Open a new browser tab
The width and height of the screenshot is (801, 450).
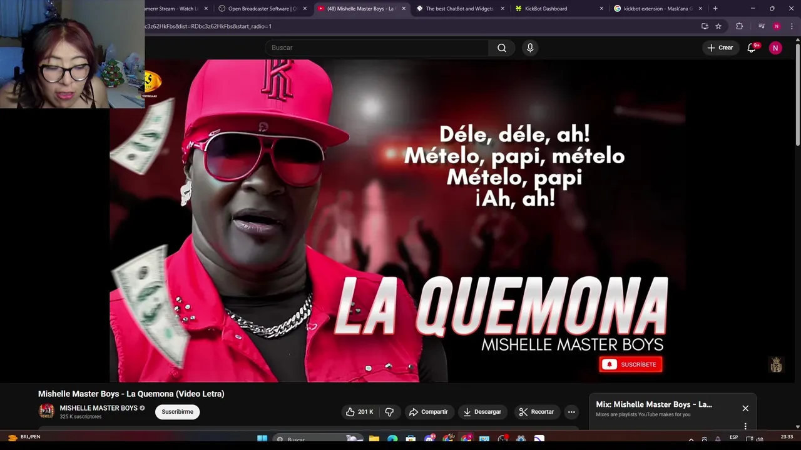[x=715, y=9]
